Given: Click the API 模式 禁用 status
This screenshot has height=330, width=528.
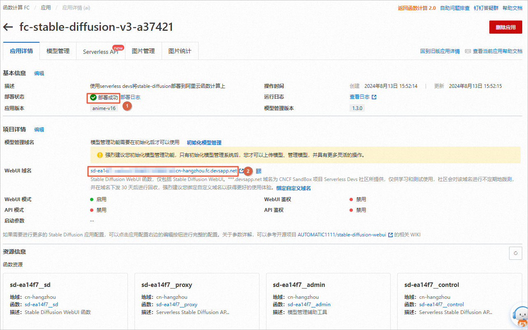Looking at the screenshot, I should [x=98, y=210].
